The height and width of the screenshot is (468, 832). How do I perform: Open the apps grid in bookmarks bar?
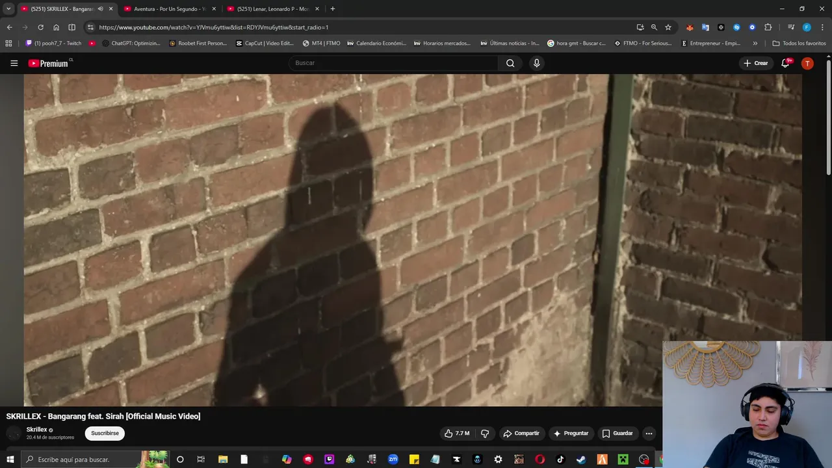point(8,44)
